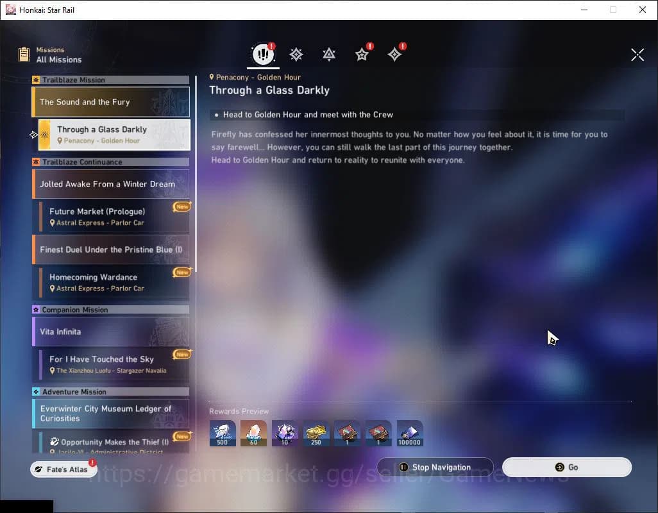View the reward item with quantity 10

(285, 433)
